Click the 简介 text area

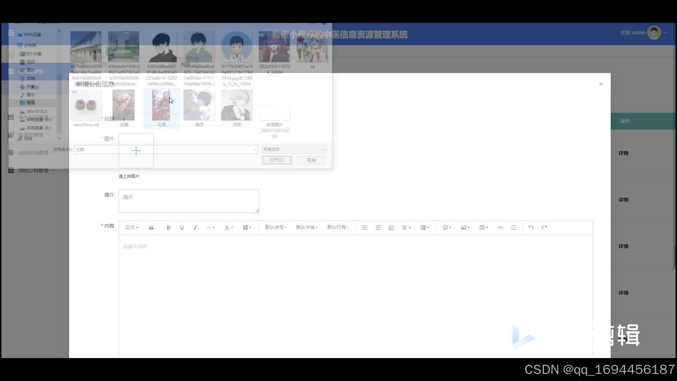click(x=189, y=201)
